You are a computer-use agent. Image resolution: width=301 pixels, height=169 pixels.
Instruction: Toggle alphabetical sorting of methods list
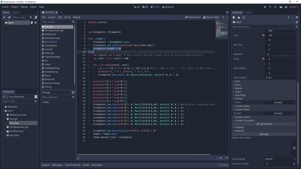pos(73,92)
